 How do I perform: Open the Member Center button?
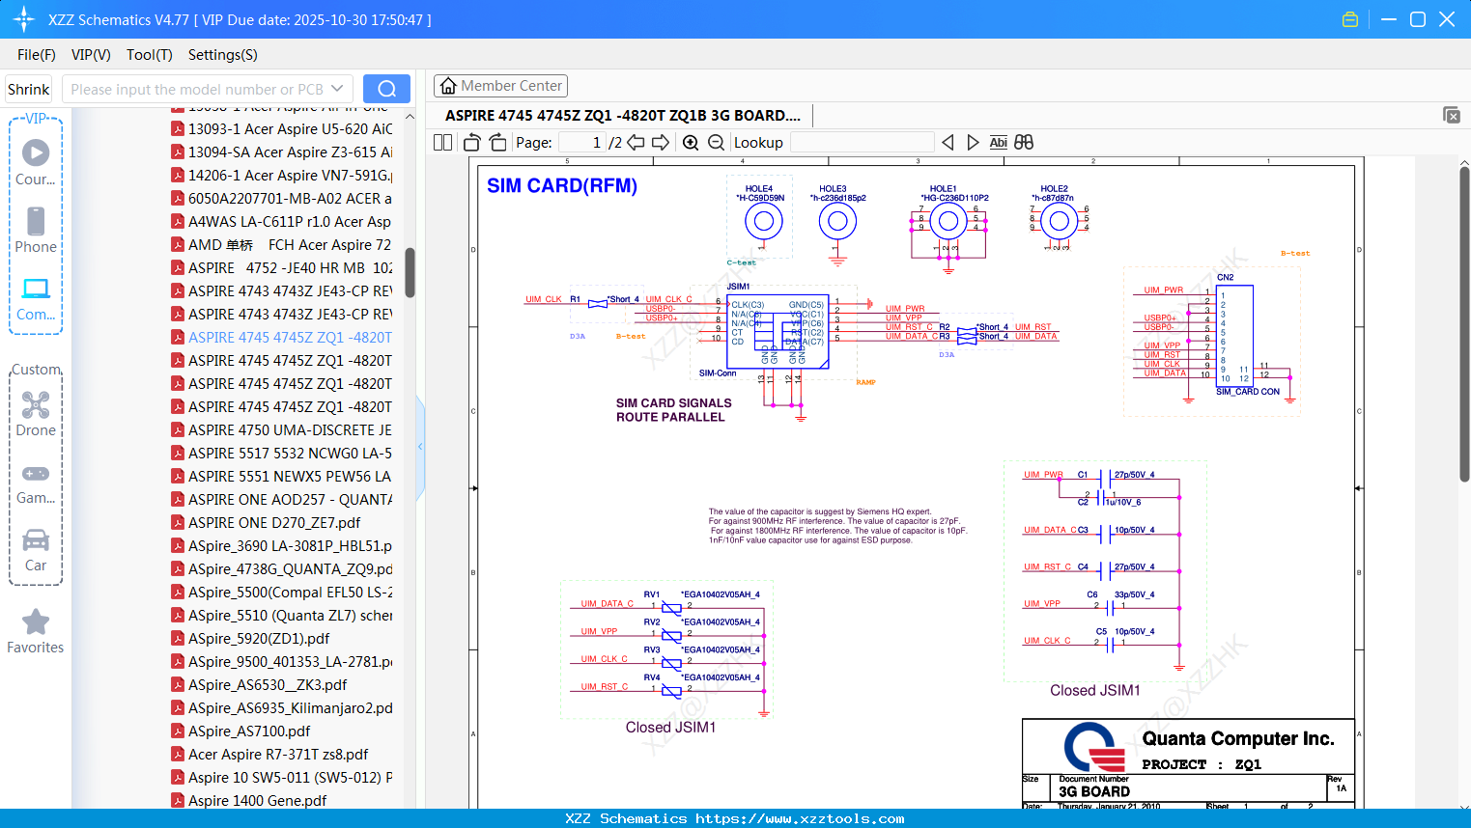point(500,86)
